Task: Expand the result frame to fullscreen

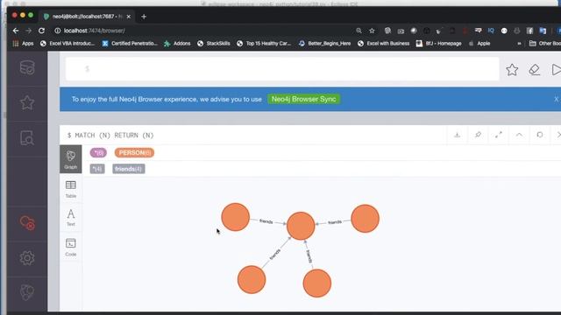Action: pos(499,135)
